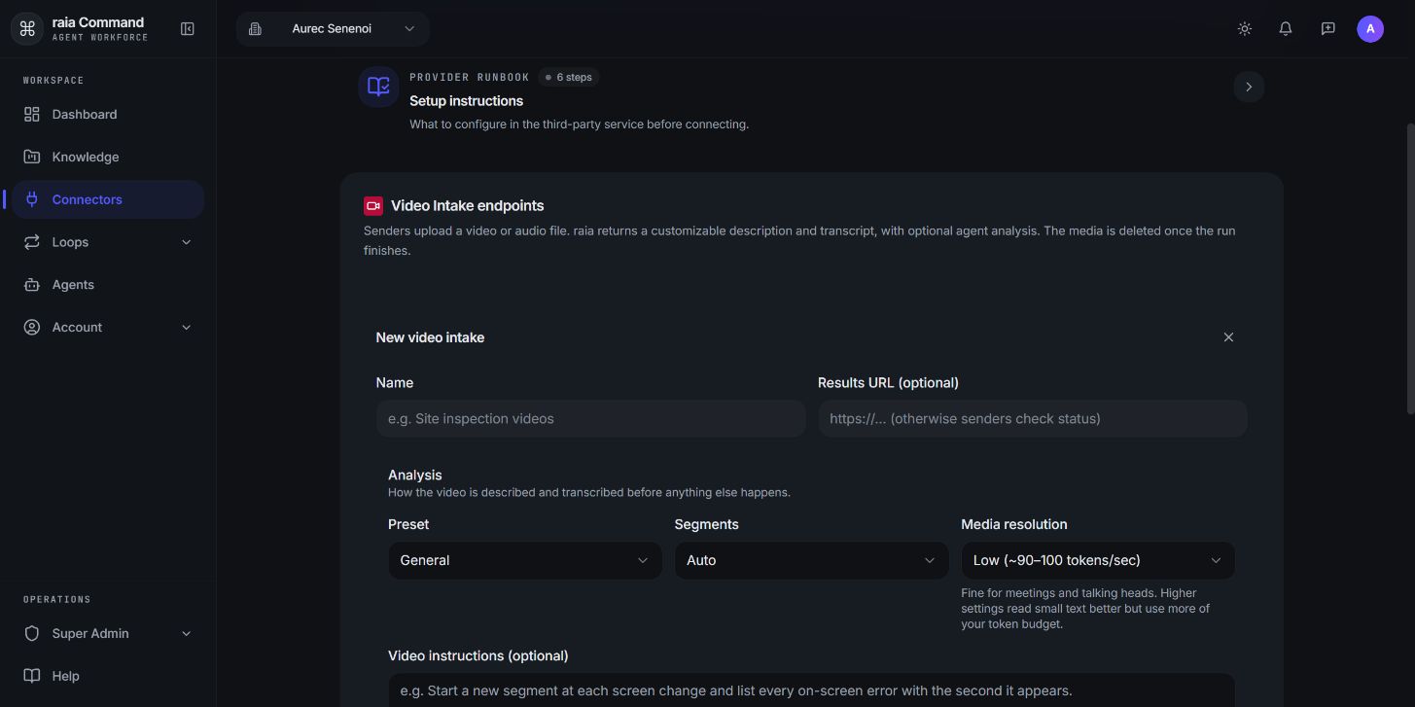Open the Segments dropdown showing Auto
1415x707 pixels.
(811, 560)
